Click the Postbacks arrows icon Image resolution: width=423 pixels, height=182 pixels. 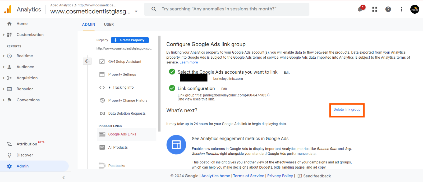click(x=102, y=166)
